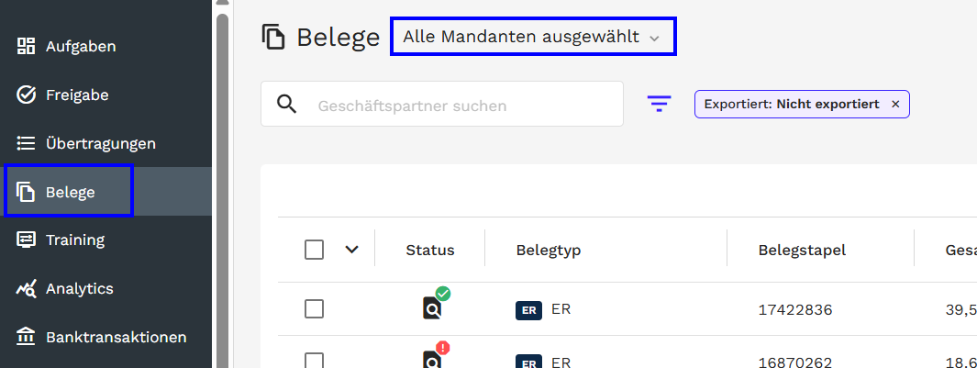The image size is (977, 368).
Task: Open the Alle Mandanten ausgewählt dropdown
Action: coord(532,38)
